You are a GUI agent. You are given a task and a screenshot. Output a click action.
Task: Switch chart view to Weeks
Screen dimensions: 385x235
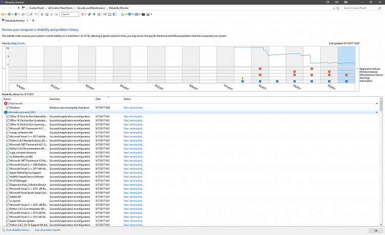click(22, 44)
